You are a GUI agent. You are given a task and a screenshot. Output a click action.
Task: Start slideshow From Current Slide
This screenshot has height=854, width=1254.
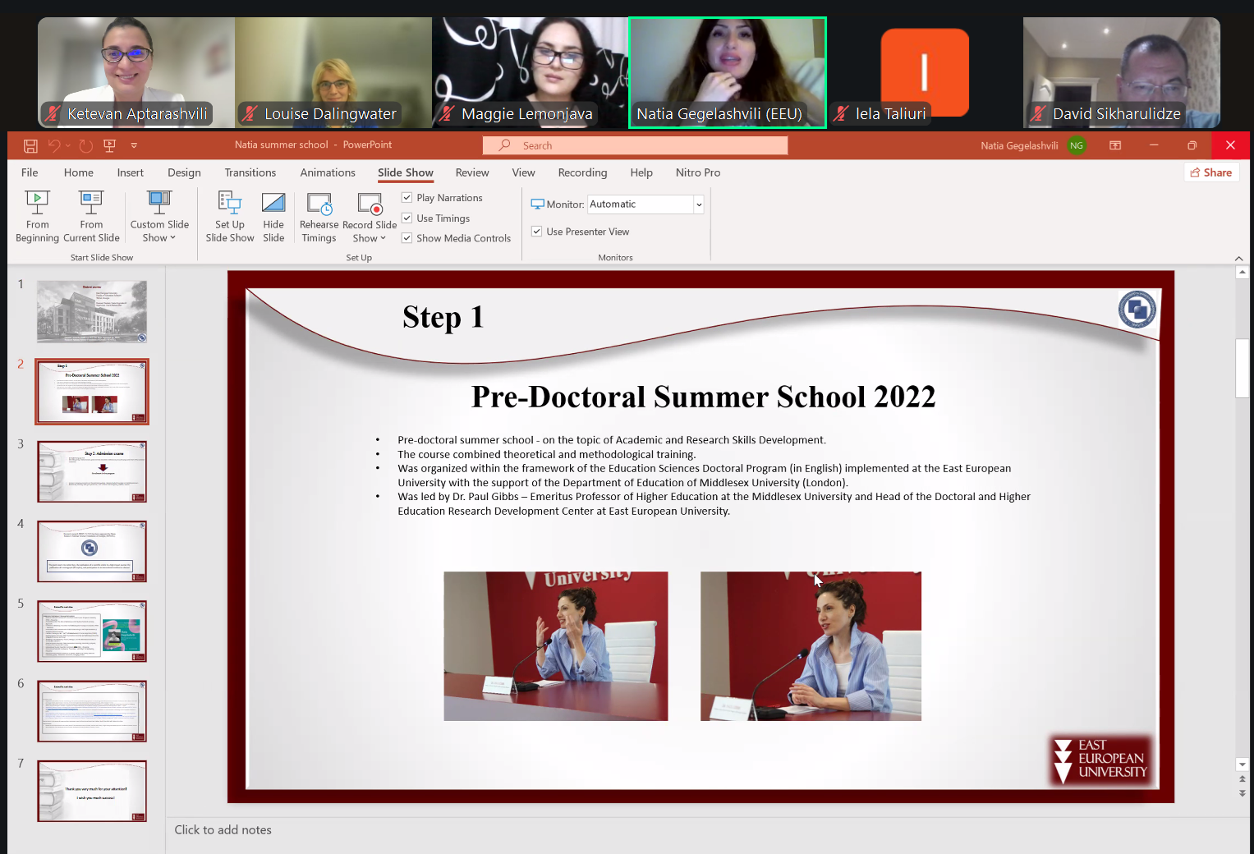click(x=91, y=216)
